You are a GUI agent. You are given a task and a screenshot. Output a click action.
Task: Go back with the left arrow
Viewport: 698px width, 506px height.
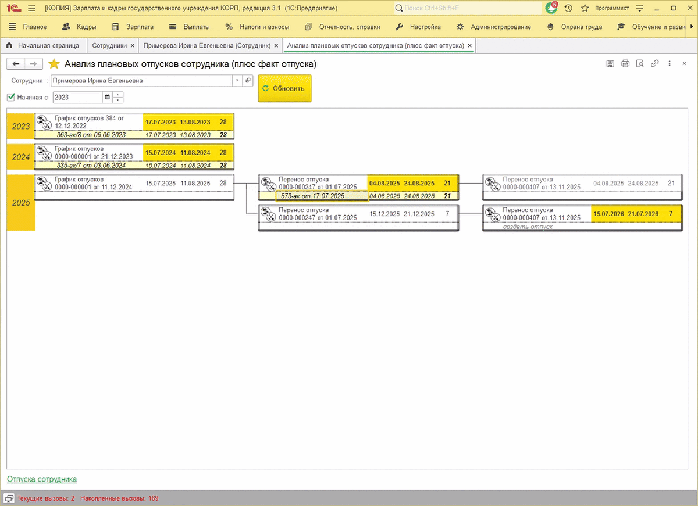coord(16,64)
